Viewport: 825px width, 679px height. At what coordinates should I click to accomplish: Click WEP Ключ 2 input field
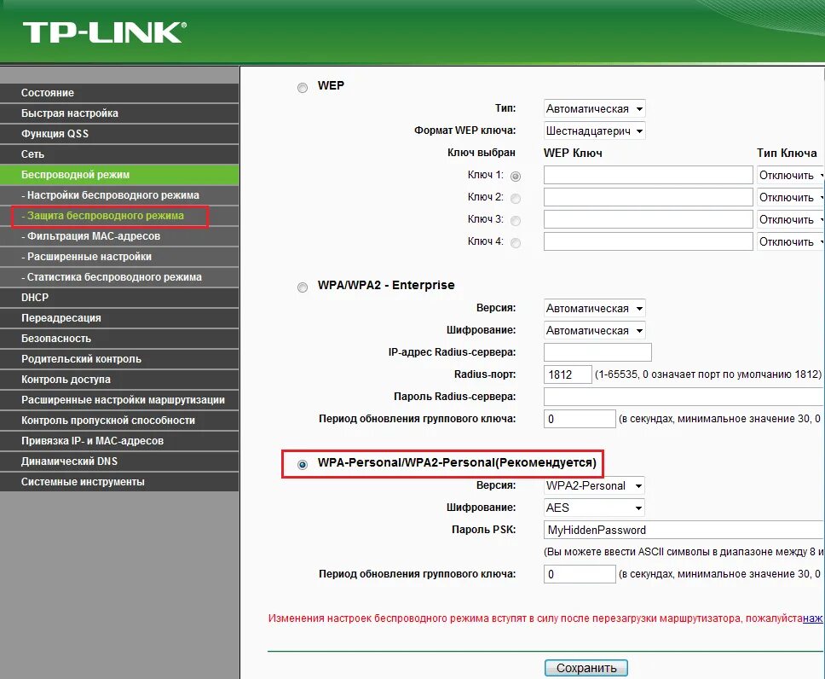[649, 197]
